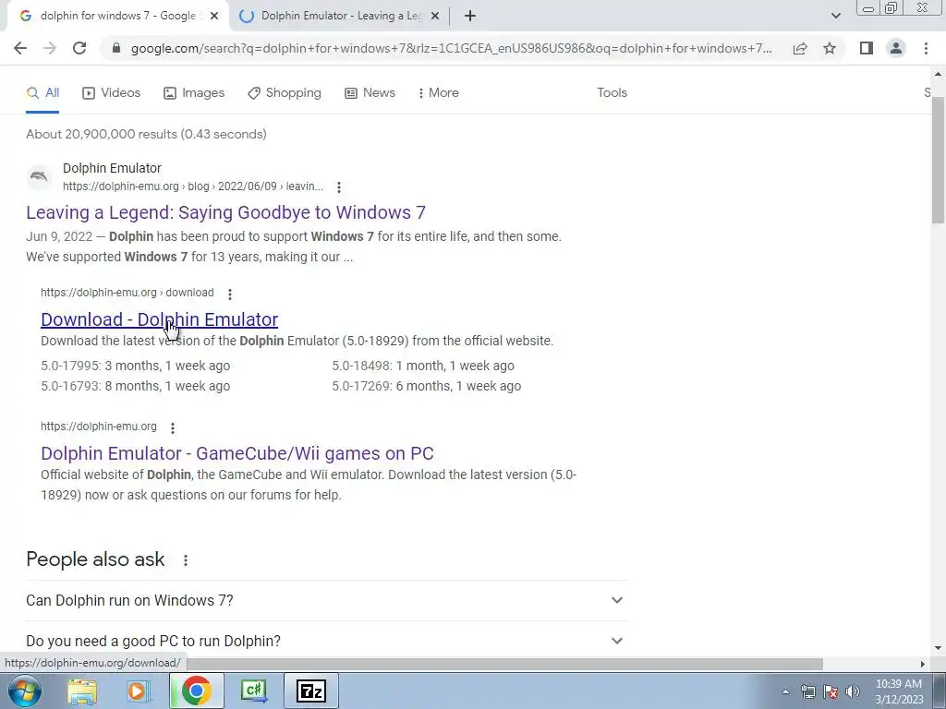
Task: Click the padlock site info icon
Action: pos(116,48)
